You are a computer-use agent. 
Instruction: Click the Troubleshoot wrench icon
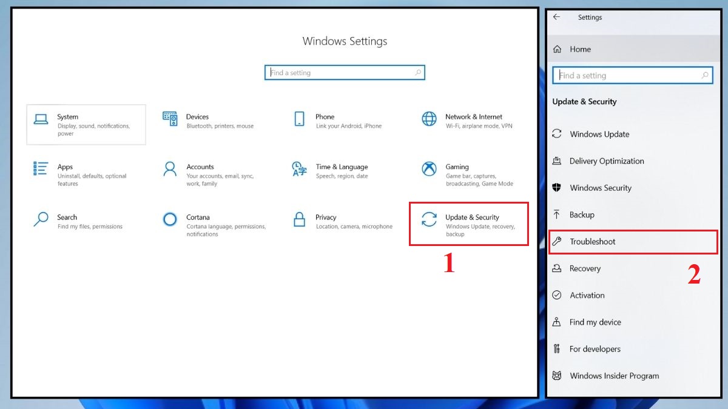pyautogui.click(x=557, y=241)
